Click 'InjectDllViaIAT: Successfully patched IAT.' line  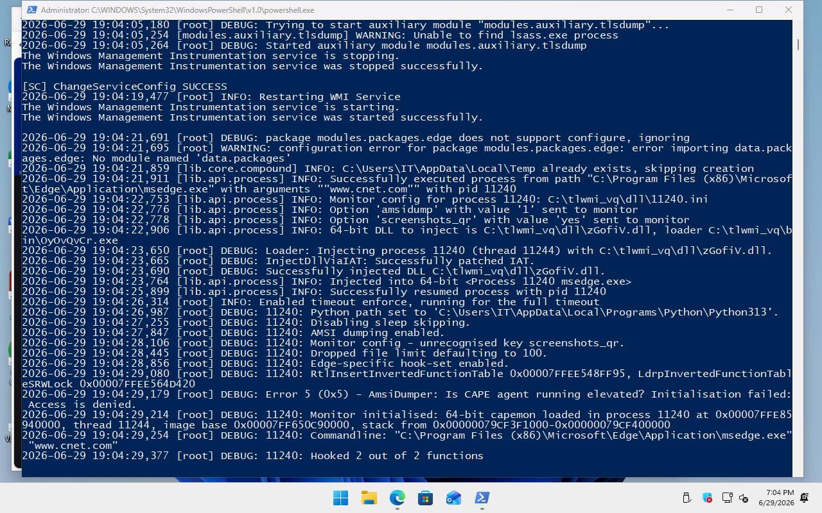(x=278, y=261)
